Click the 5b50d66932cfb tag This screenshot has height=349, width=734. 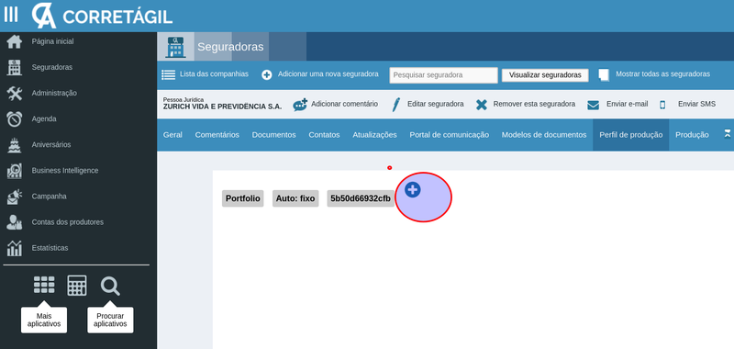click(361, 198)
